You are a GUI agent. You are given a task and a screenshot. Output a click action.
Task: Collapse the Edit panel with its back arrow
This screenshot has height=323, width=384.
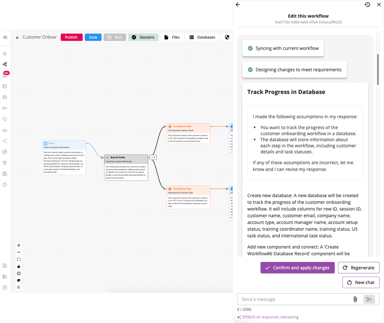237,4
